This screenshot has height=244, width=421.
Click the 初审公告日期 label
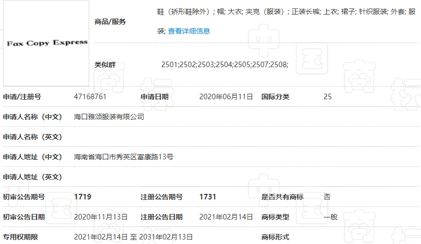[24, 217]
